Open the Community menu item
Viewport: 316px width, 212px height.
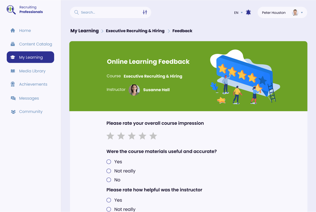30,112
